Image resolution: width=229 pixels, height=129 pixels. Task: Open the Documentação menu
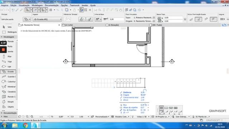coord(52,5)
